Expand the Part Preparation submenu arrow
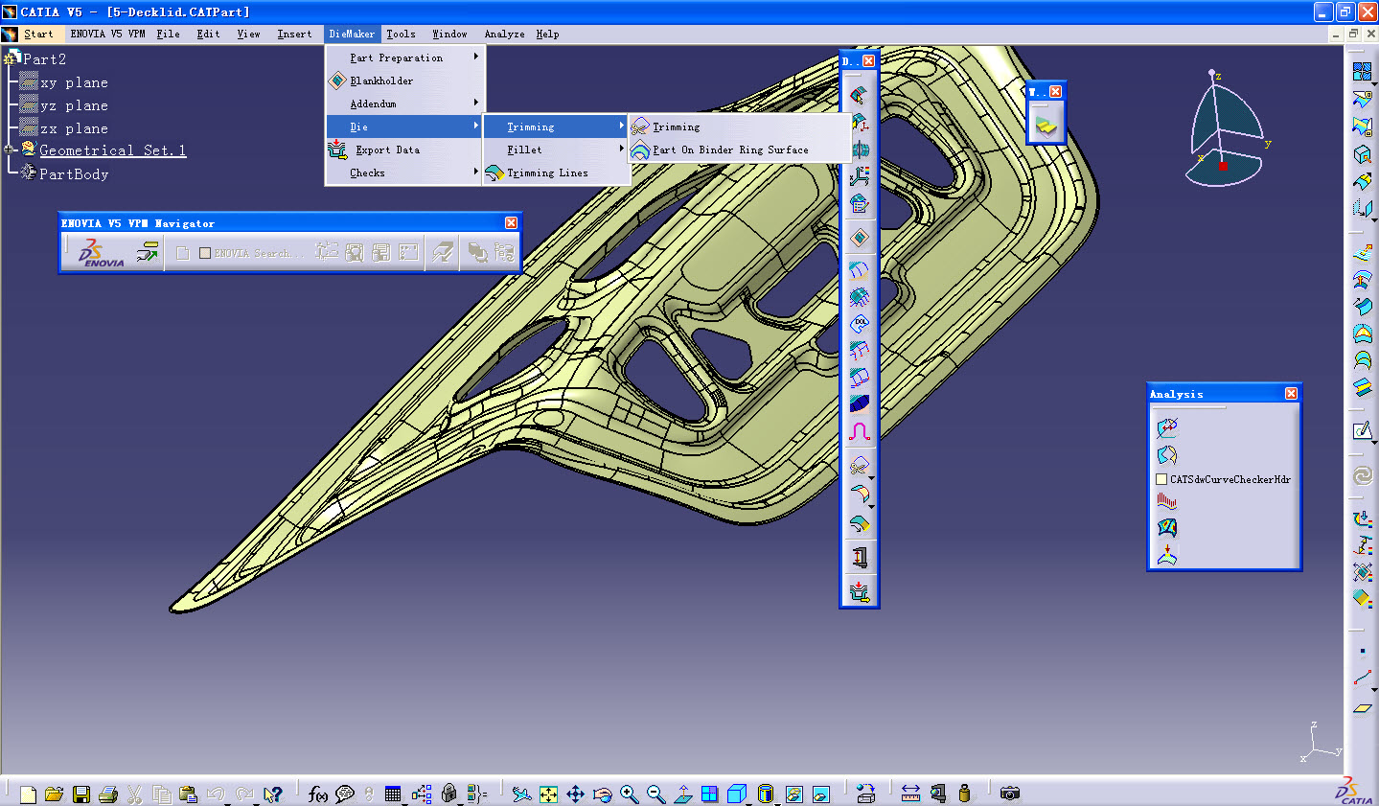This screenshot has height=806, width=1379. point(475,57)
